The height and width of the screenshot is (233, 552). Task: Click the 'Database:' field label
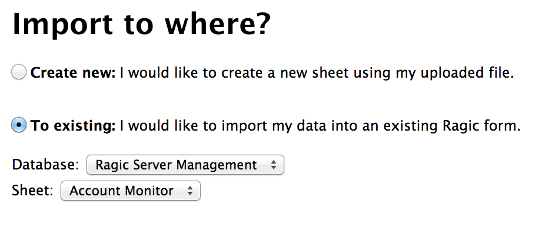click(45, 164)
